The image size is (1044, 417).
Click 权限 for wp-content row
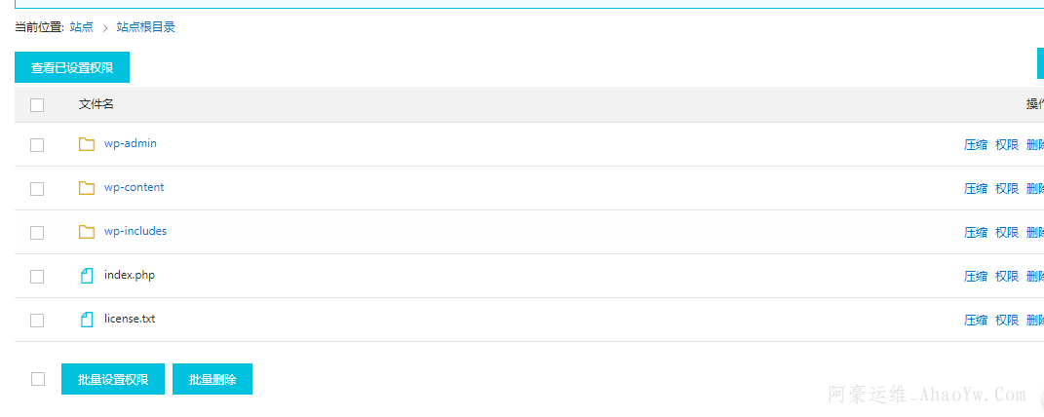[x=1007, y=189]
